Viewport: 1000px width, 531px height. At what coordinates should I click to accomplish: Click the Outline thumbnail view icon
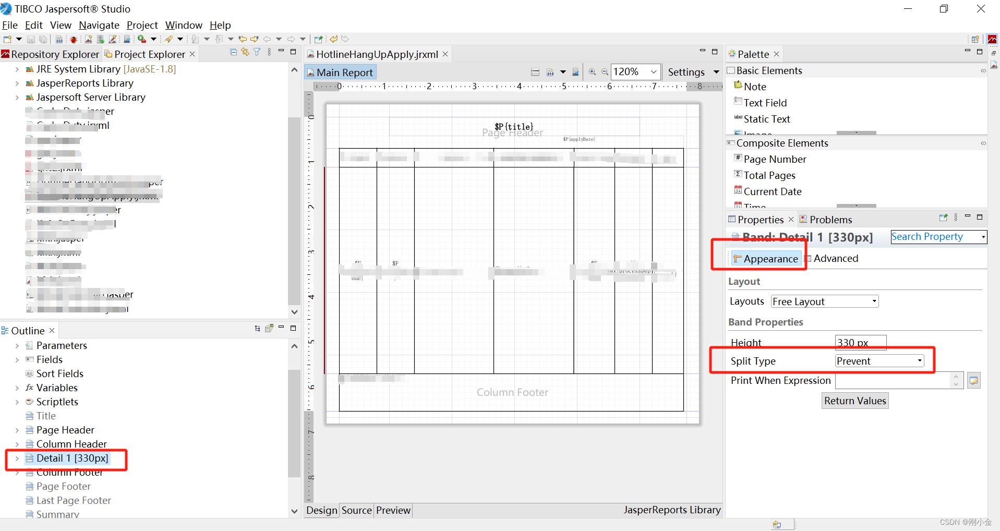pos(269,329)
